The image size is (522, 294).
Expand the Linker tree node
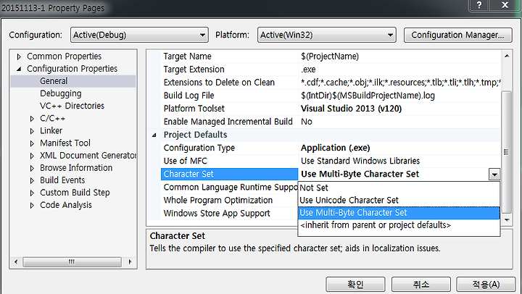click(32, 131)
